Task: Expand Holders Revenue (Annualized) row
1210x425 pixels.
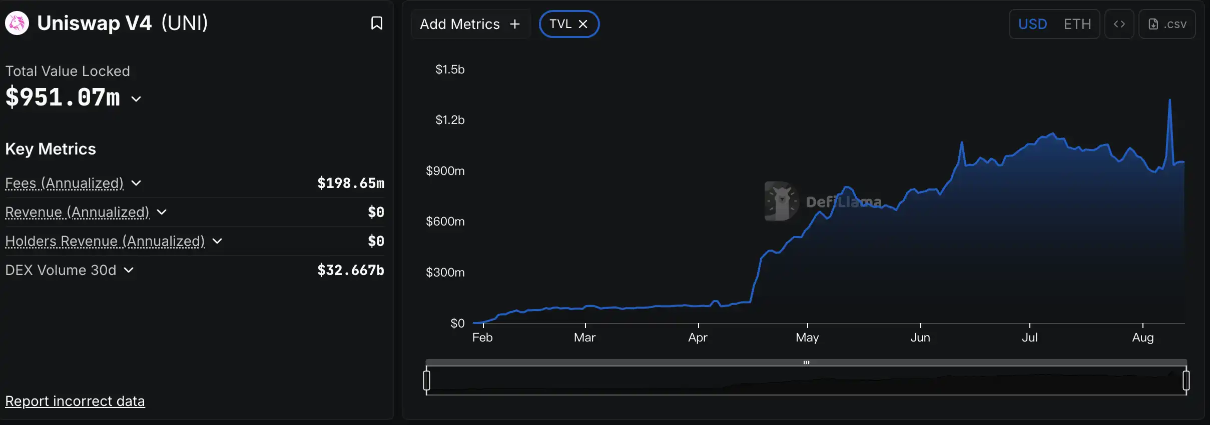Action: (217, 241)
